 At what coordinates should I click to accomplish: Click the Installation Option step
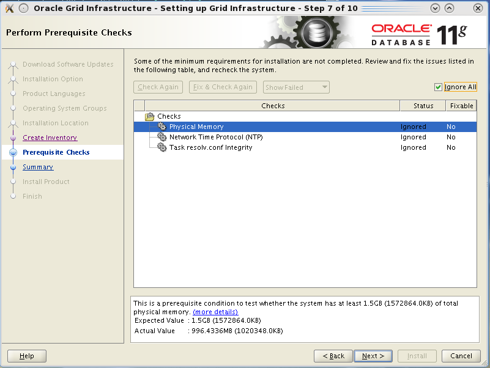tap(53, 79)
